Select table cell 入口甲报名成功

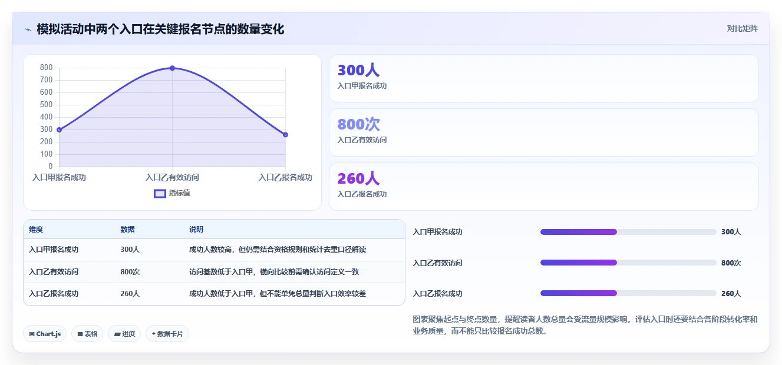point(54,250)
